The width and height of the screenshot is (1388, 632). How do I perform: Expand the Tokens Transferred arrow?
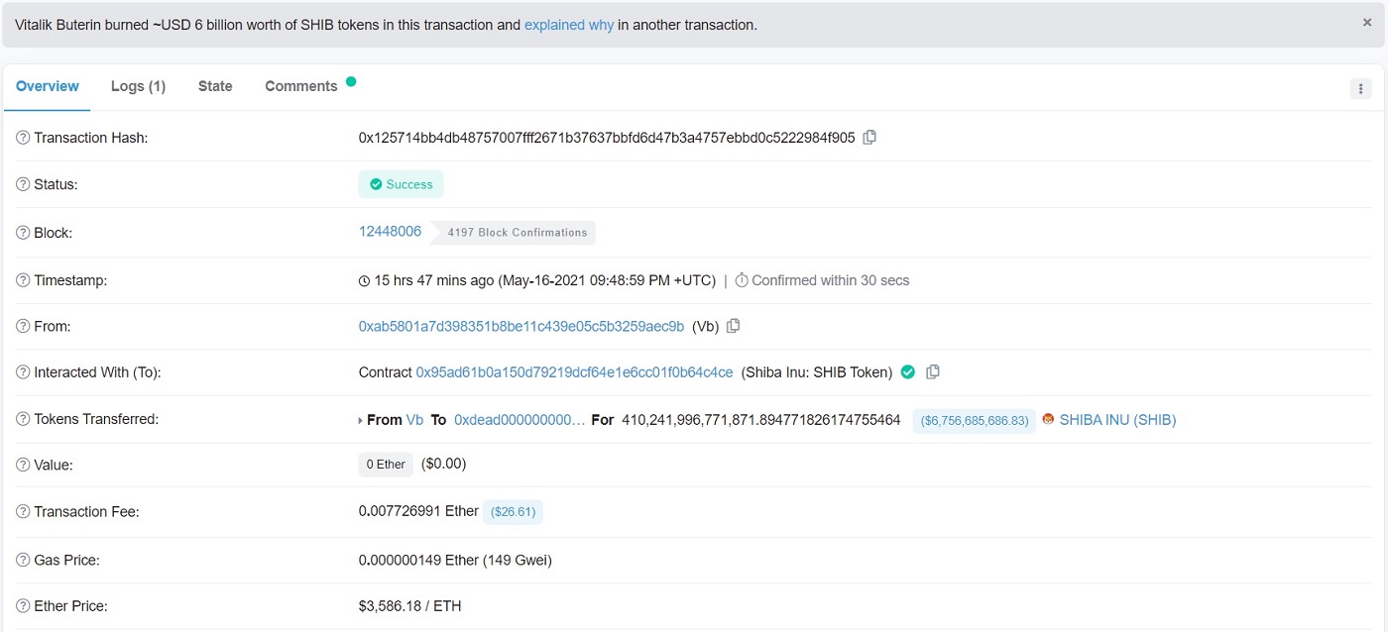coord(361,420)
